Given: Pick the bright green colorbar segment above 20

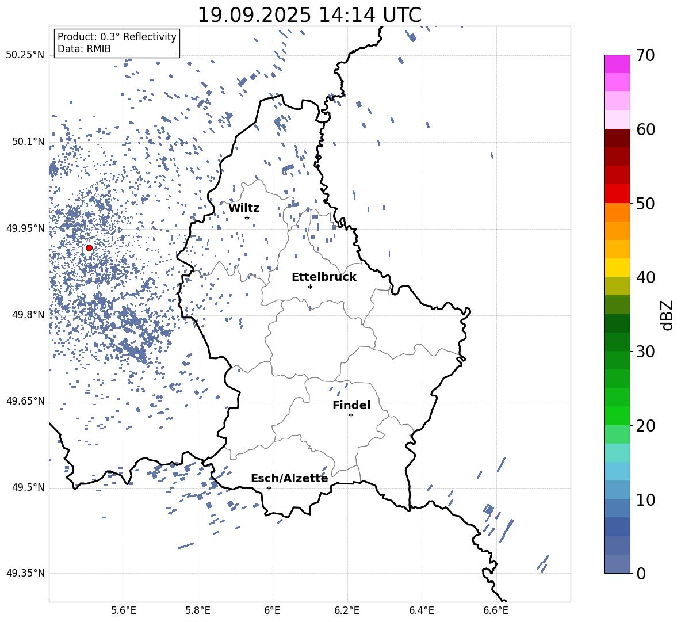Looking at the screenshot, I should (617, 415).
